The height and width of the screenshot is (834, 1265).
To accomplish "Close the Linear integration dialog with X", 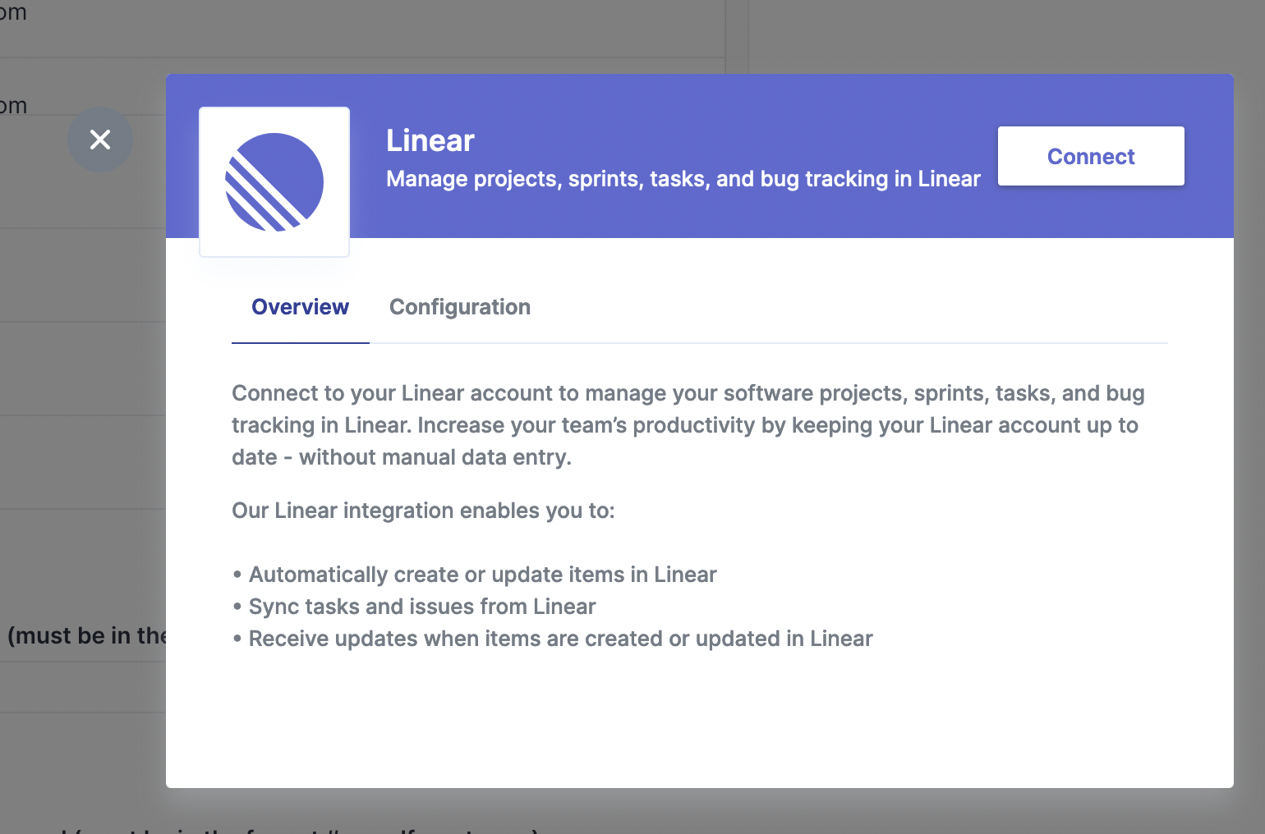I will tap(100, 140).
